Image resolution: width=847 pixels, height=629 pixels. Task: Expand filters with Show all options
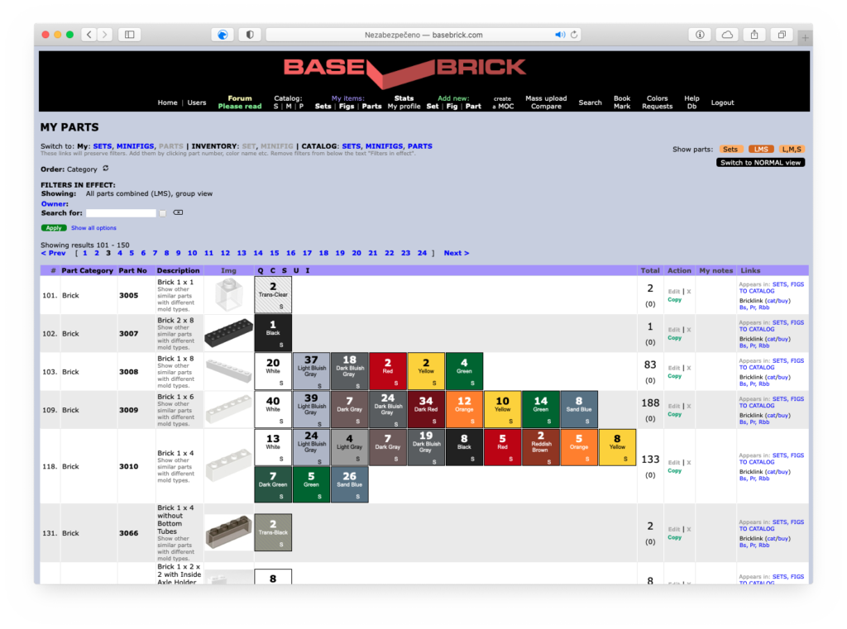pos(93,228)
